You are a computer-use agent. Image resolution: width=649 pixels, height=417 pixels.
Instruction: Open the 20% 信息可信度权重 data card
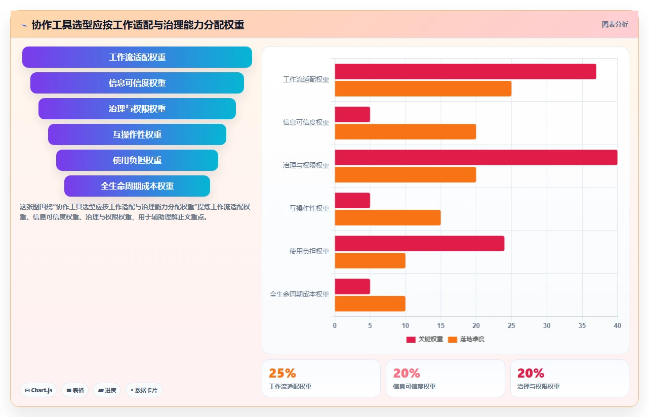point(445,378)
